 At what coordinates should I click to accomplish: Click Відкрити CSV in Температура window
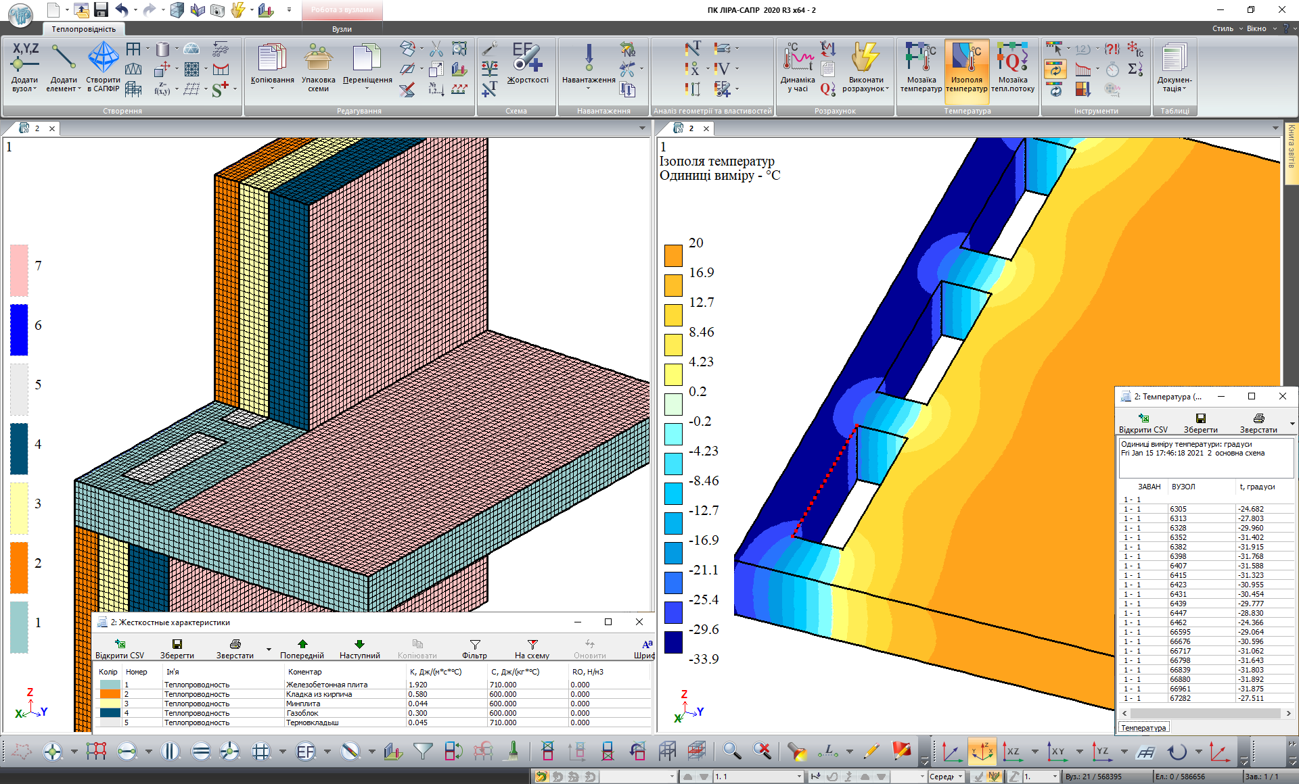pyautogui.click(x=1143, y=423)
